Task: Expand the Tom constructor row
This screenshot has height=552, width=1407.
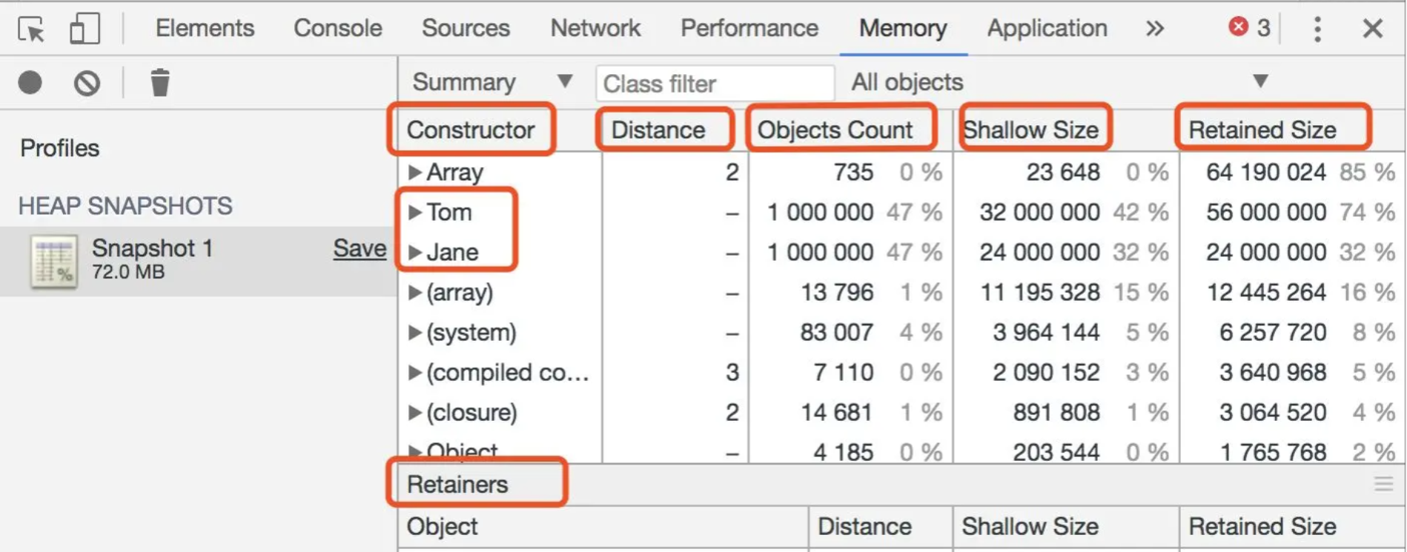Action: click(415, 213)
